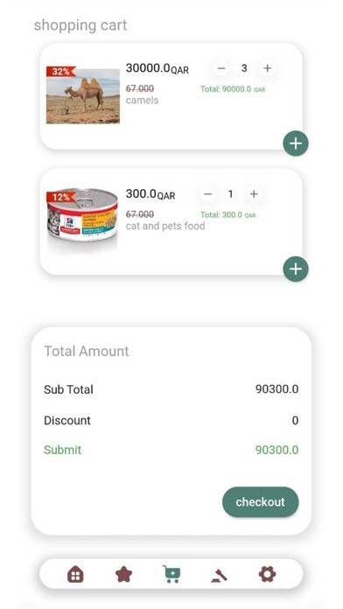Image resolution: width=343 pixels, height=609 pixels.
Task: Select the cart icon in bottom navigation
Action: coord(171,574)
